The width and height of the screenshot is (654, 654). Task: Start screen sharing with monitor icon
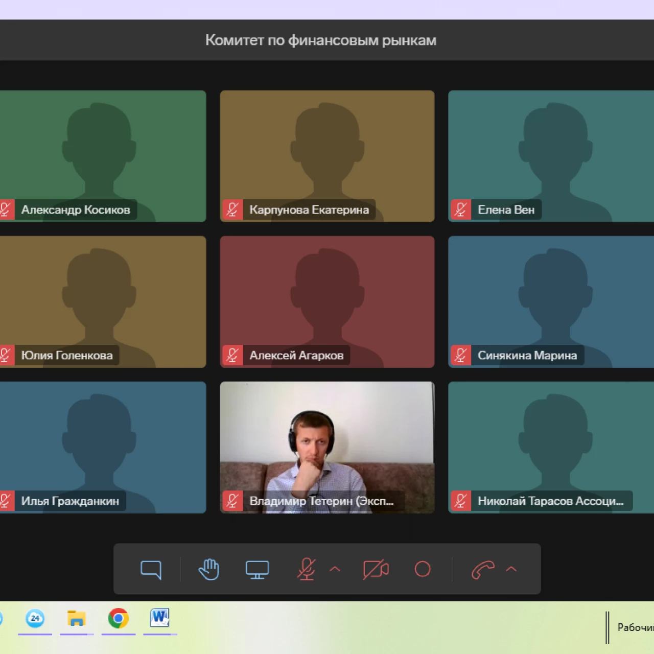[257, 569]
